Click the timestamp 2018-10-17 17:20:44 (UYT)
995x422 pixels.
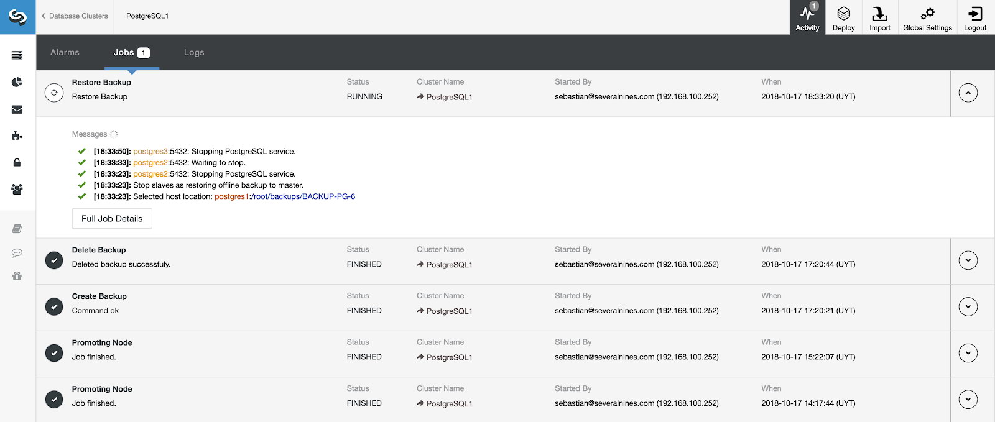pyautogui.click(x=808, y=264)
